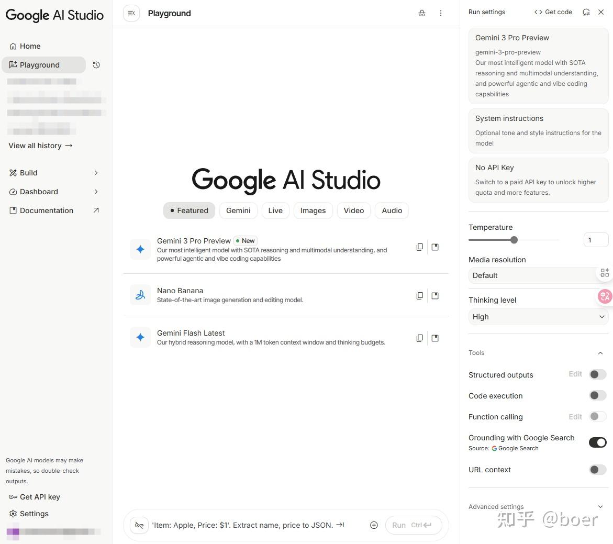Click the grid-plus floating icon by Media resolution
613x544 pixels.
(x=605, y=273)
